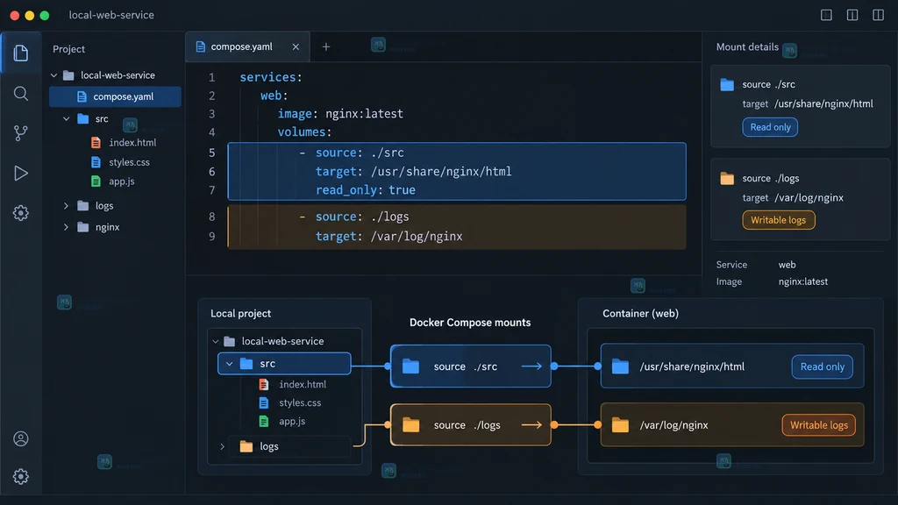Click the /var/log/nginx container path
Image resolution: width=898 pixels, height=505 pixels.
(x=673, y=425)
